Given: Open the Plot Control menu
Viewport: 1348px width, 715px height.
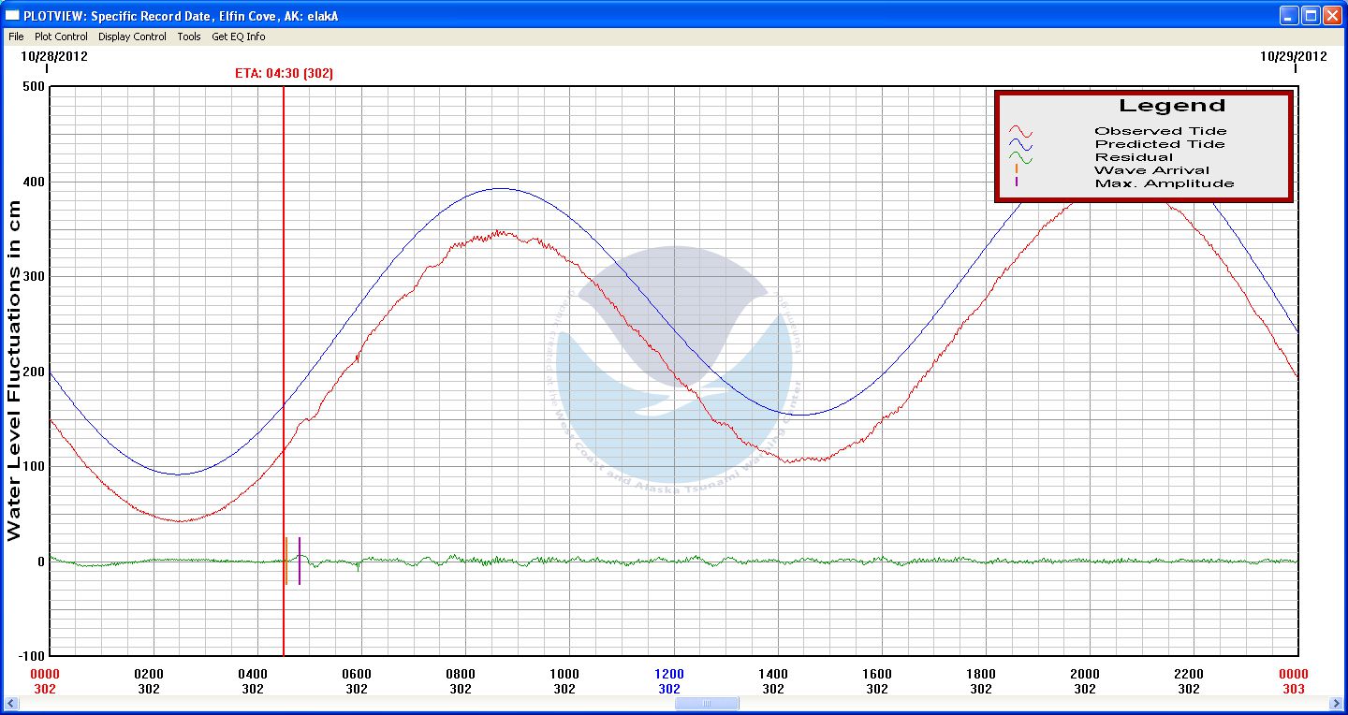Looking at the screenshot, I should 61,36.
